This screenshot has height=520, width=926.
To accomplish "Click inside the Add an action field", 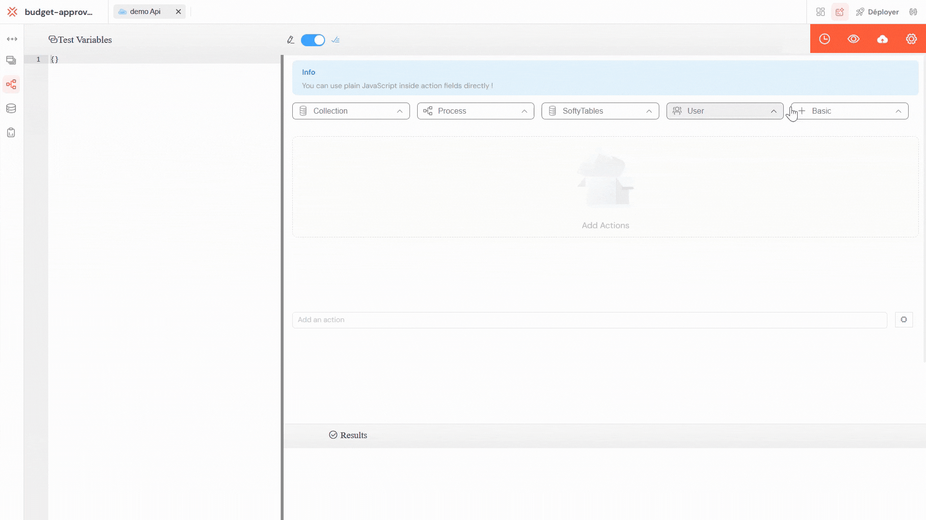I will tap(531, 319).
